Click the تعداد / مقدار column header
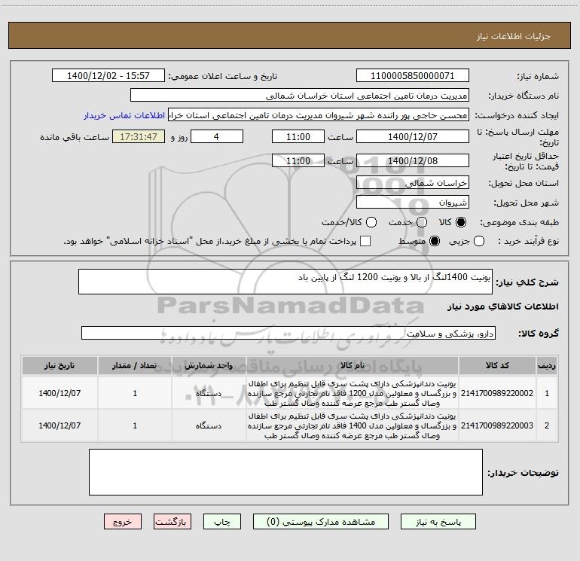The height and width of the screenshot is (561, 580). click(135, 366)
